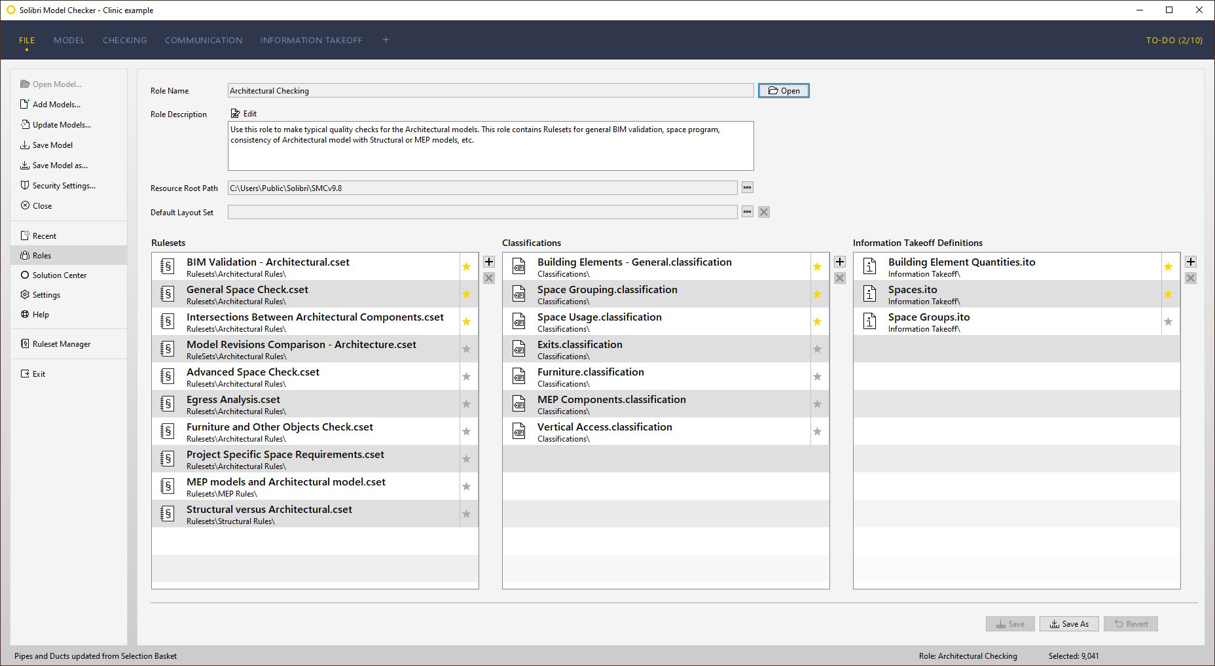The image size is (1215, 666).
Task: Toggle favorite star for Spaces.ito
Action: [x=1169, y=294]
